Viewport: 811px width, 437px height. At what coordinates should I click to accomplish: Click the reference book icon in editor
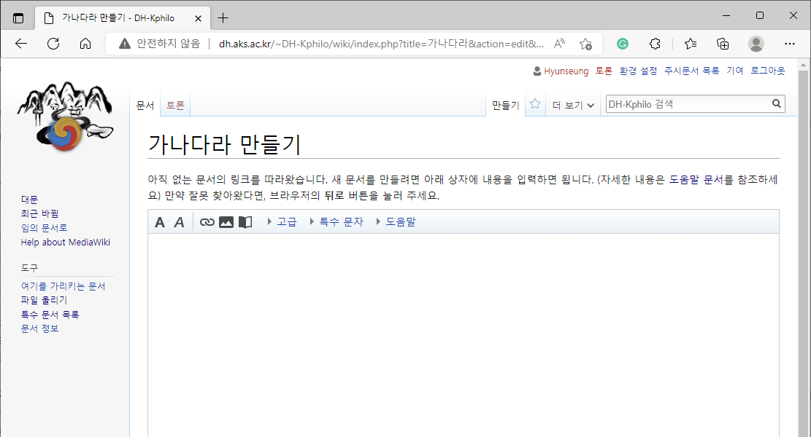click(245, 222)
